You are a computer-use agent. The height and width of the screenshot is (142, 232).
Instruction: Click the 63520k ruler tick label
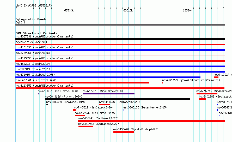pyautogui.click(x=187, y=10)
